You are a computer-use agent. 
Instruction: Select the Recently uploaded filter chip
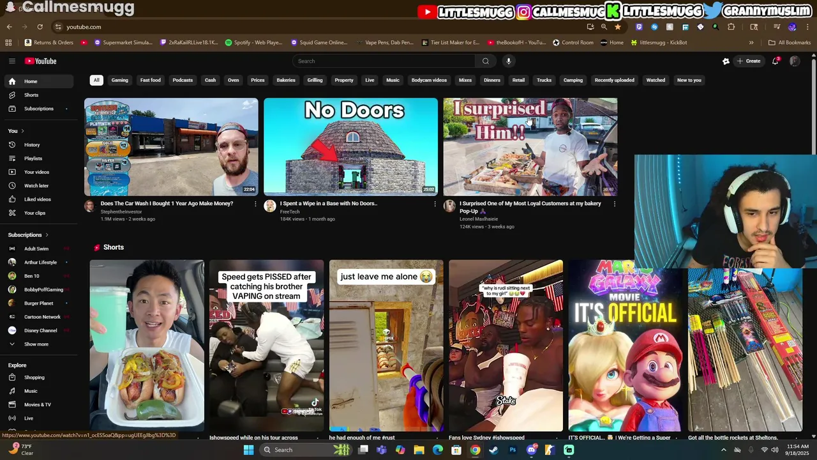pyautogui.click(x=615, y=80)
